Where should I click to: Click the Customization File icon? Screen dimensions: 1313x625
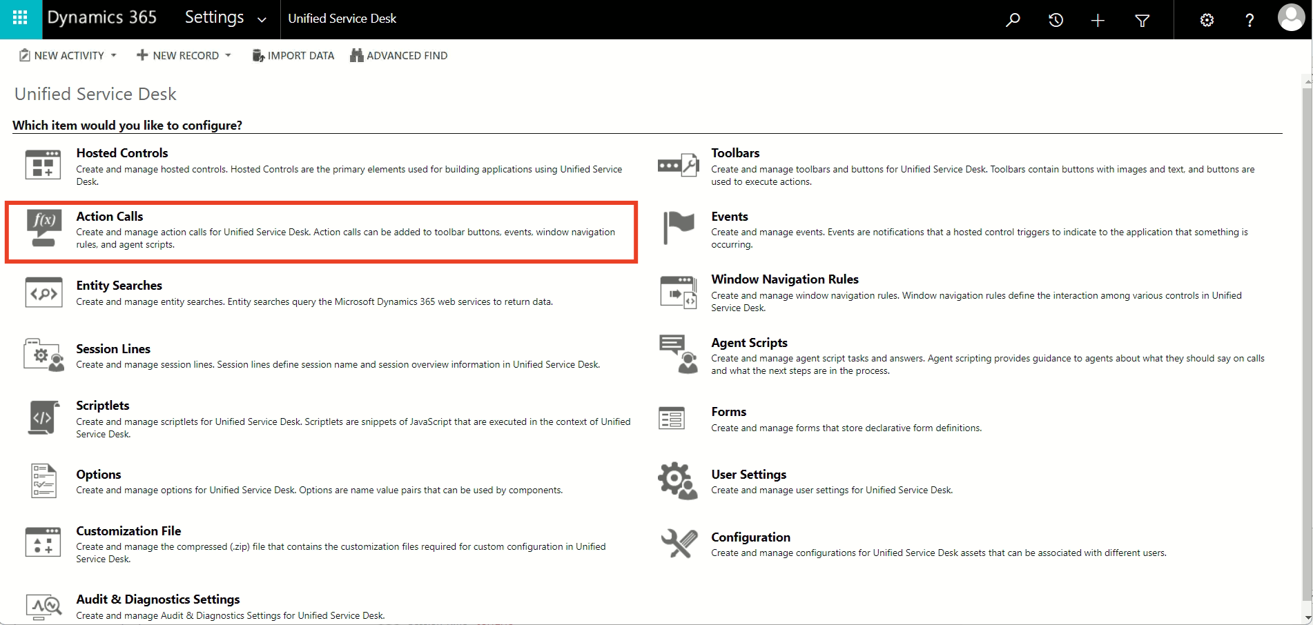[x=43, y=542]
